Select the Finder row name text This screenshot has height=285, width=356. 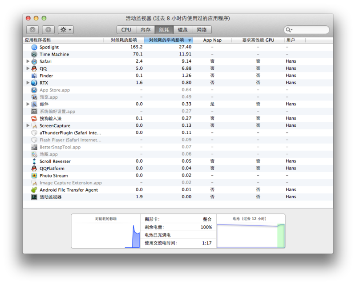click(46, 76)
